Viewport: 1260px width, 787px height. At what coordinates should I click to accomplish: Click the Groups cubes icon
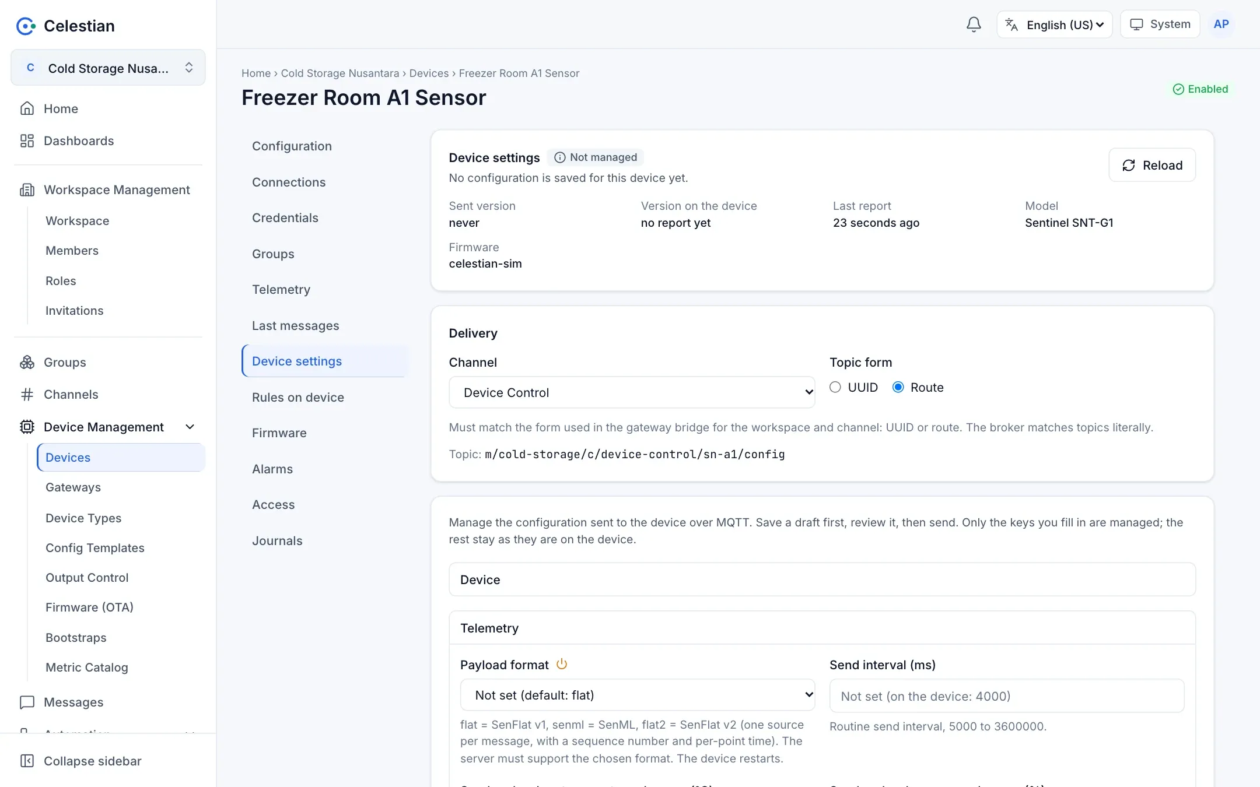pos(27,362)
